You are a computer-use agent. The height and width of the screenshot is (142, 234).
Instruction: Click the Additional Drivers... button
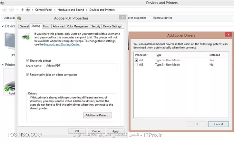[98, 115]
